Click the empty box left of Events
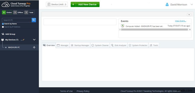Screen dimensions: 195x93 (x=80, y=22)
